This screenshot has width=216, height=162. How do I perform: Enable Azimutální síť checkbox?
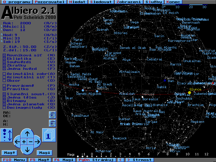point(4,77)
